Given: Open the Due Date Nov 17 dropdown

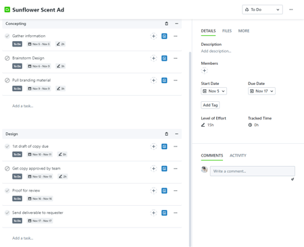Looking at the screenshot, I should (261, 91).
